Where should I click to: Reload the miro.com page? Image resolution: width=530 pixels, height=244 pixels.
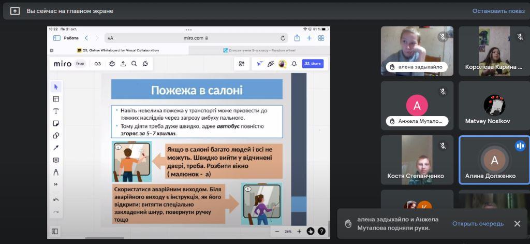[x=283, y=38]
